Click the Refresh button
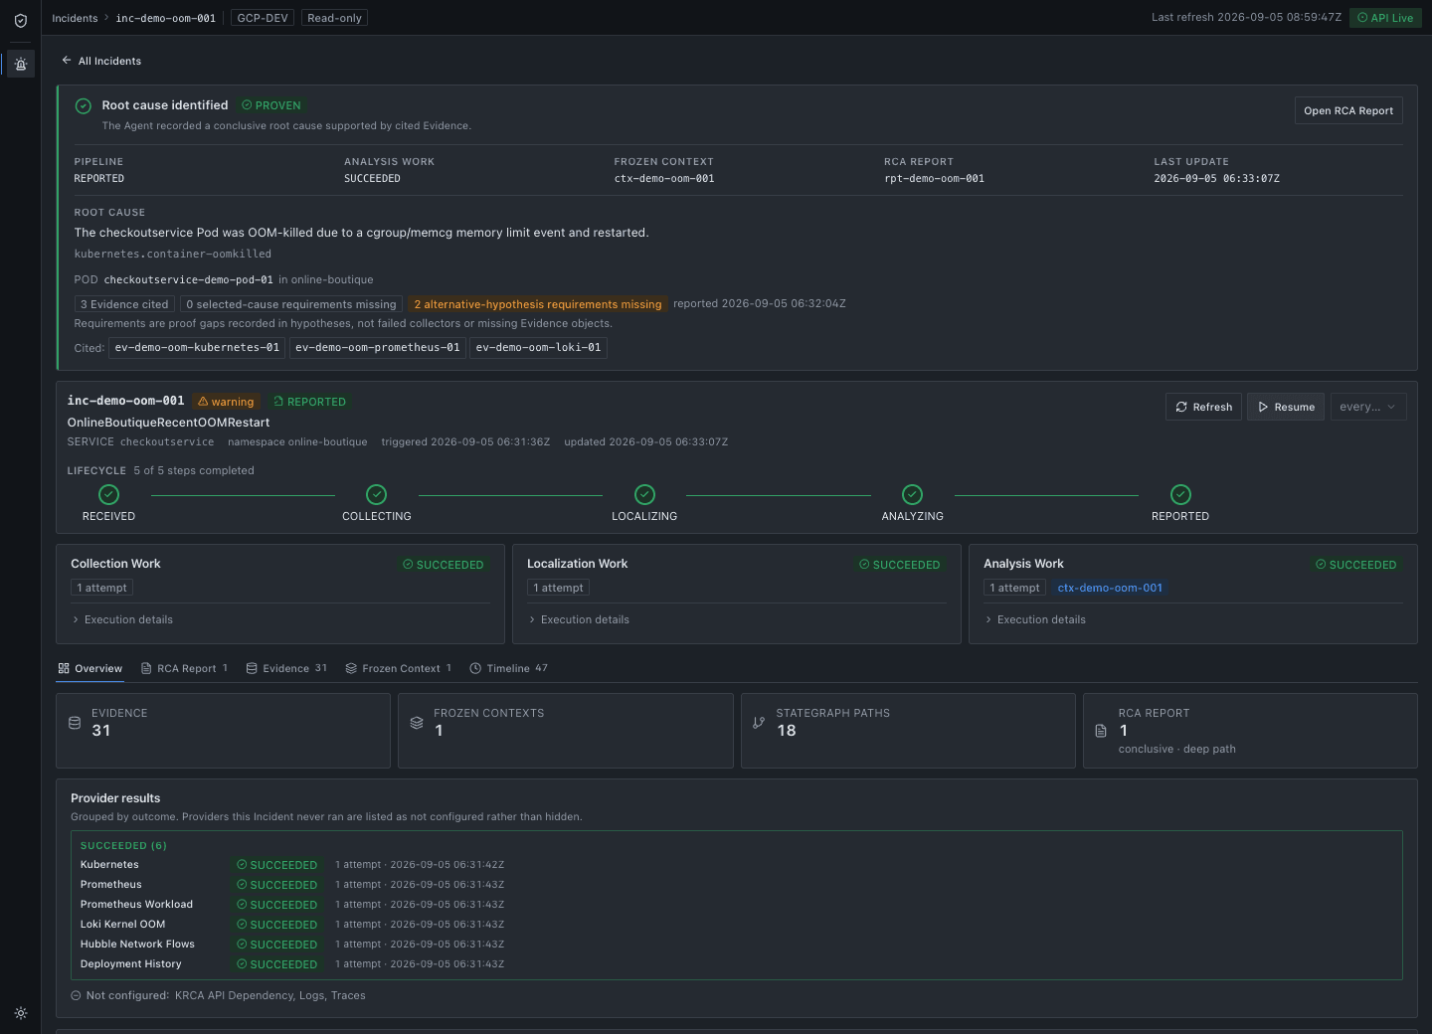1432x1034 pixels. pyautogui.click(x=1203, y=407)
